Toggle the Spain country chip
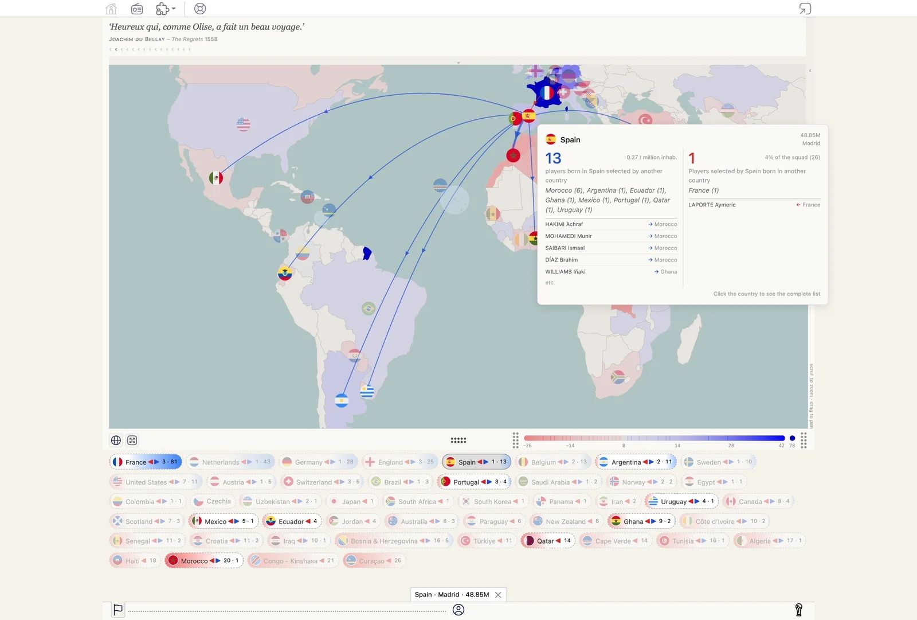Screen dimensions: 917x620 point(476,462)
